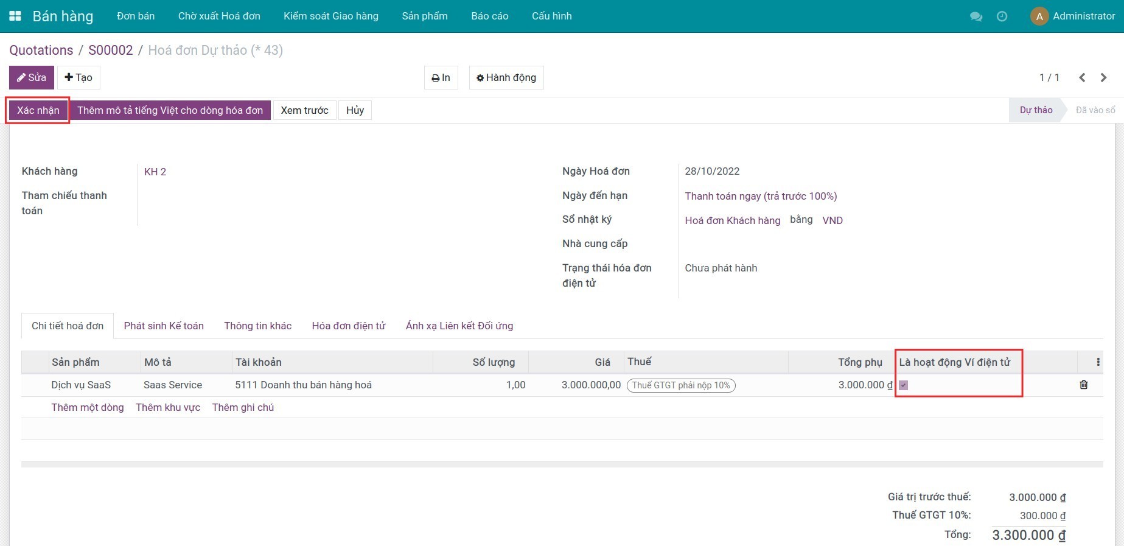
Task: Toggle the Là hoạt động Ví điện tử checkbox
Action: [x=904, y=385]
